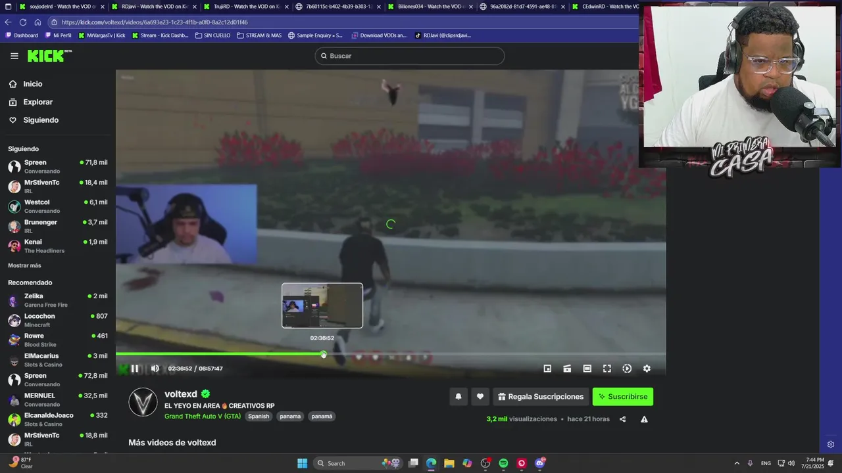The height and width of the screenshot is (473, 842).
Task: Enter fullscreen mode on the video
Action: [x=607, y=369]
